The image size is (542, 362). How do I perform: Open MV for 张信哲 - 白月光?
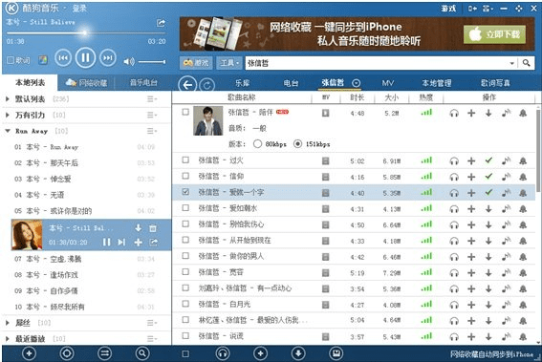325,305
